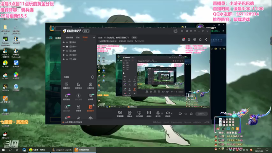Open 腾讯QQ desktop shortcut
Screen dimensions: 272x153
coord(5,135)
